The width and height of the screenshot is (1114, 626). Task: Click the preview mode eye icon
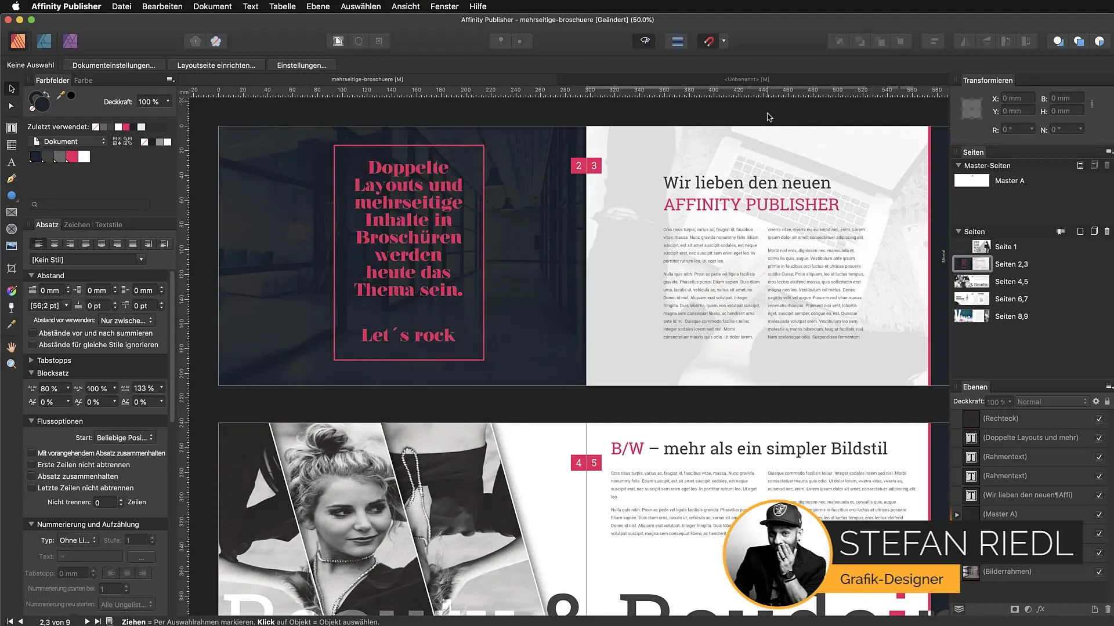tap(645, 41)
